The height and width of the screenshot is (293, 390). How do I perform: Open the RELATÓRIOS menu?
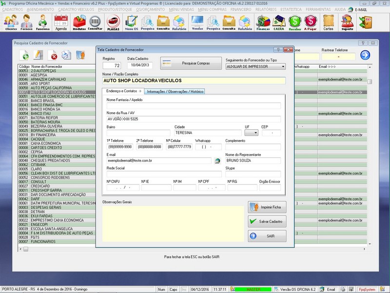pos(266,9)
